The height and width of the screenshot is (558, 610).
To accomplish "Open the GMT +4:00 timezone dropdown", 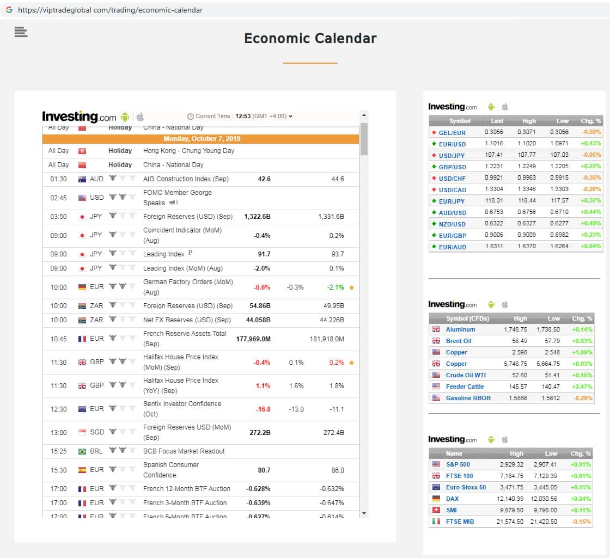I will [272, 116].
